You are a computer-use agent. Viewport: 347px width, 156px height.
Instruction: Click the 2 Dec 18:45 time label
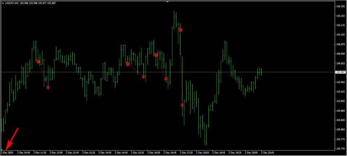[x=219, y=152]
